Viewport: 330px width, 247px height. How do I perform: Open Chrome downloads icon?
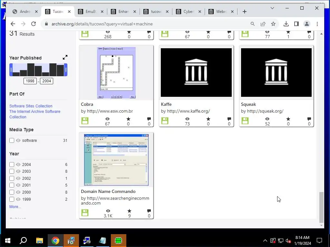point(286,24)
